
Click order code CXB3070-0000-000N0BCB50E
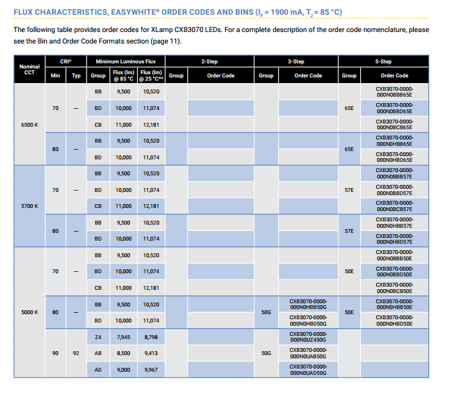394,288
